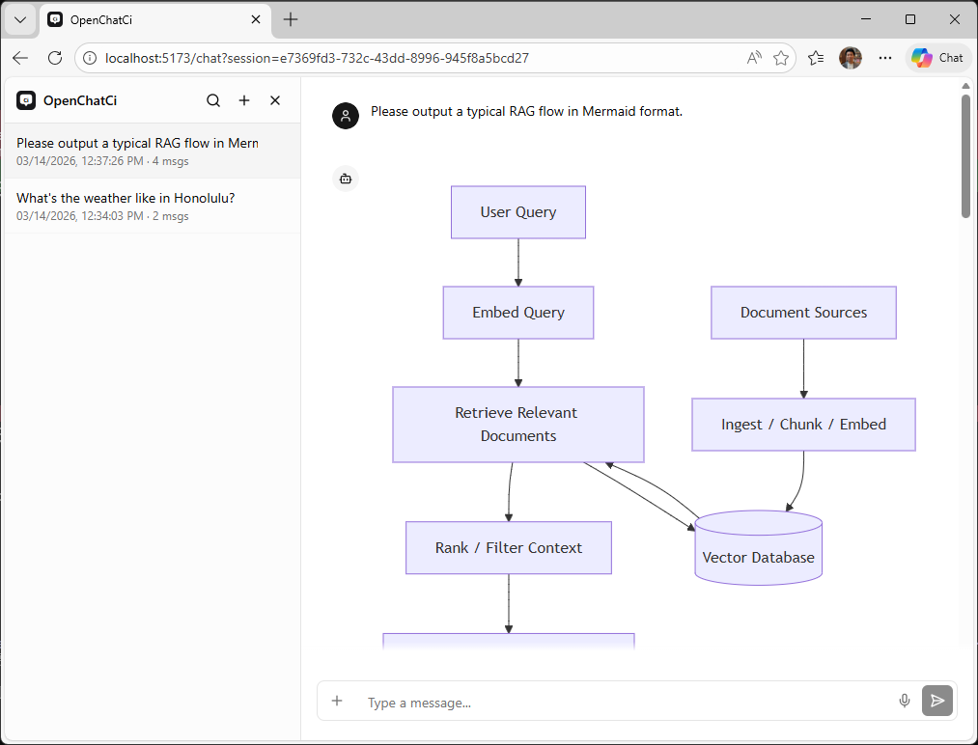
Task: Maximize the browser window
Action: tap(910, 20)
